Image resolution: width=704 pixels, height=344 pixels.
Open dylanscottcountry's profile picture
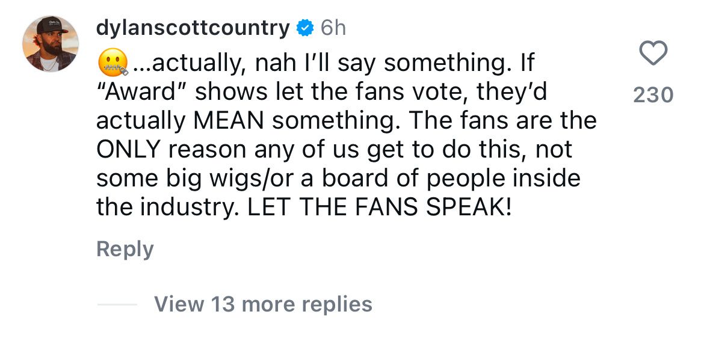click(51, 44)
